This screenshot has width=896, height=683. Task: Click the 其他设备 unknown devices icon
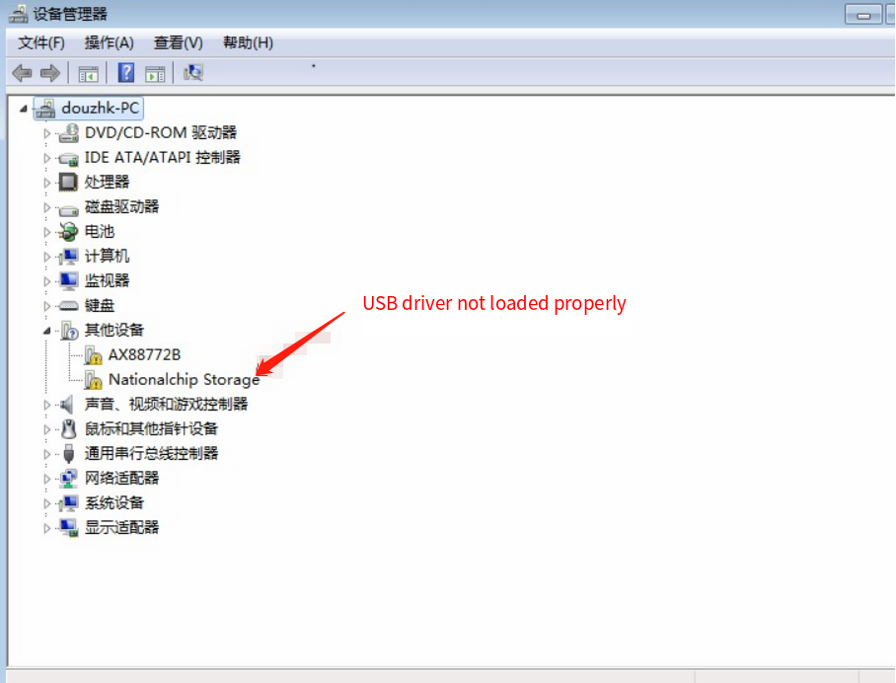69,331
